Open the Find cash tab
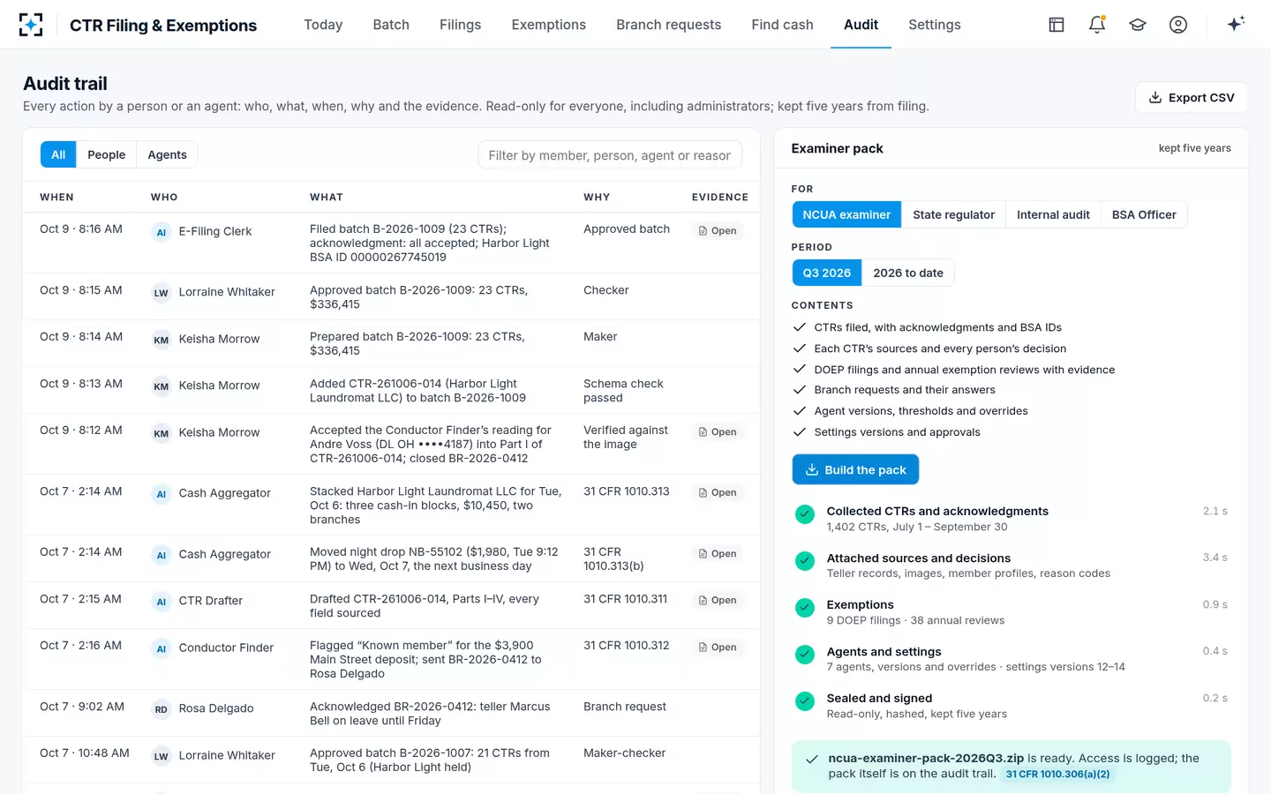This screenshot has width=1271, height=794. coord(783,25)
